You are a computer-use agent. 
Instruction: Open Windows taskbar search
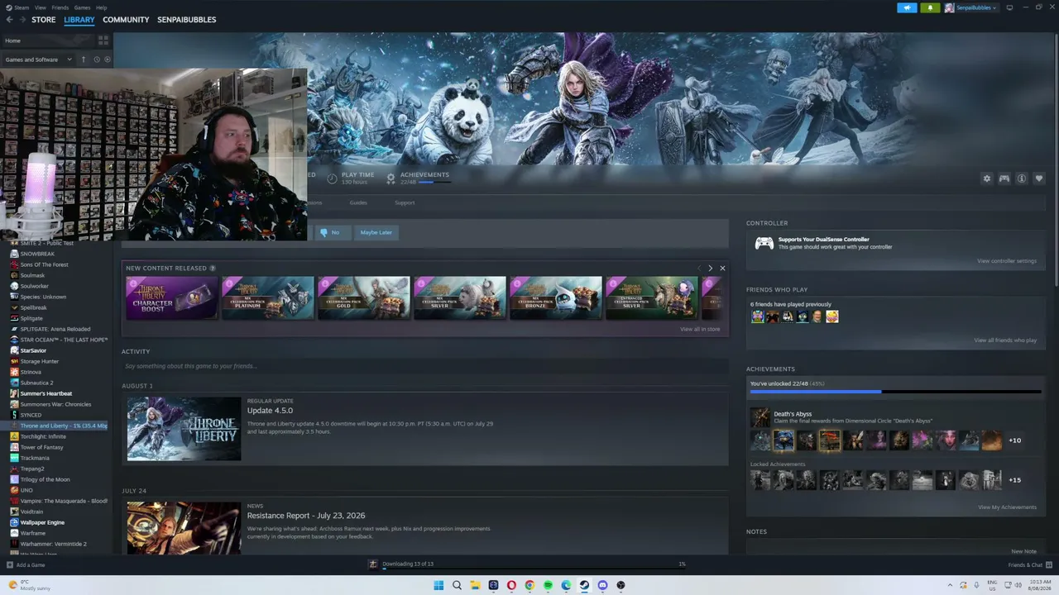click(457, 585)
